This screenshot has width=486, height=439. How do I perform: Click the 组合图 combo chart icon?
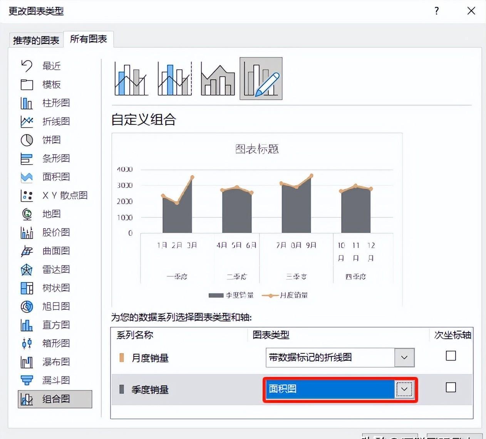pyautogui.click(x=27, y=399)
